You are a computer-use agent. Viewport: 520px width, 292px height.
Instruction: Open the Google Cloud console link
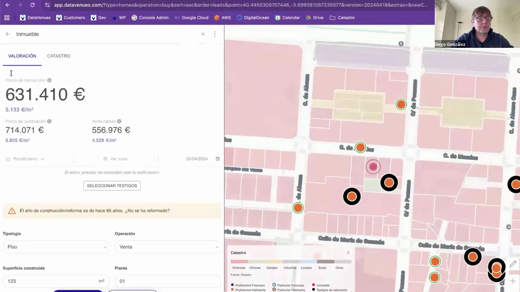pos(191,17)
